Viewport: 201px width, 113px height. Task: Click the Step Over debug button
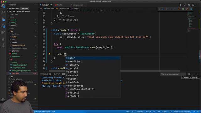[167, 9]
